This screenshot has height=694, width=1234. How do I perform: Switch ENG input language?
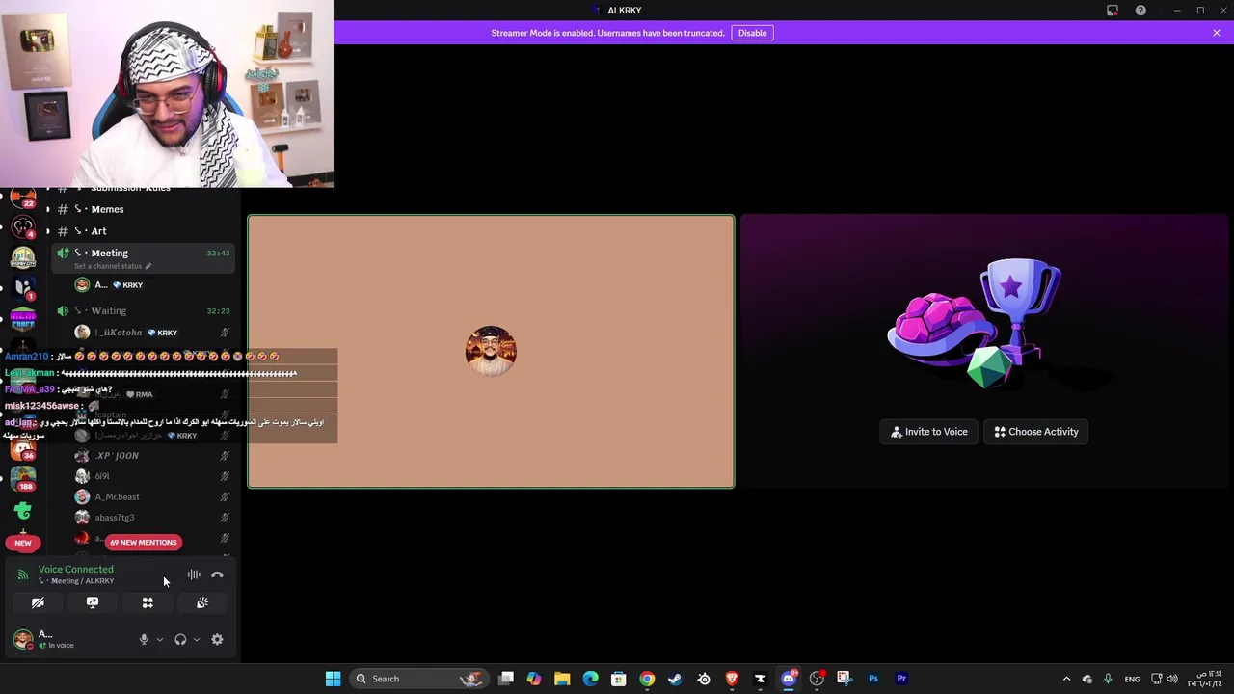pyautogui.click(x=1133, y=679)
